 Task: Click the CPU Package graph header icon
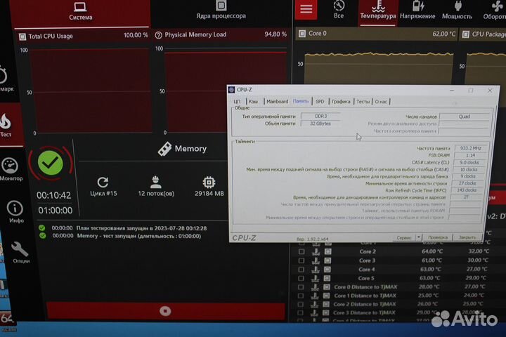coord(465,34)
